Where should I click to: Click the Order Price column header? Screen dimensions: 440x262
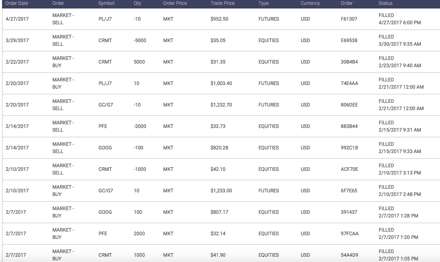[175, 3]
